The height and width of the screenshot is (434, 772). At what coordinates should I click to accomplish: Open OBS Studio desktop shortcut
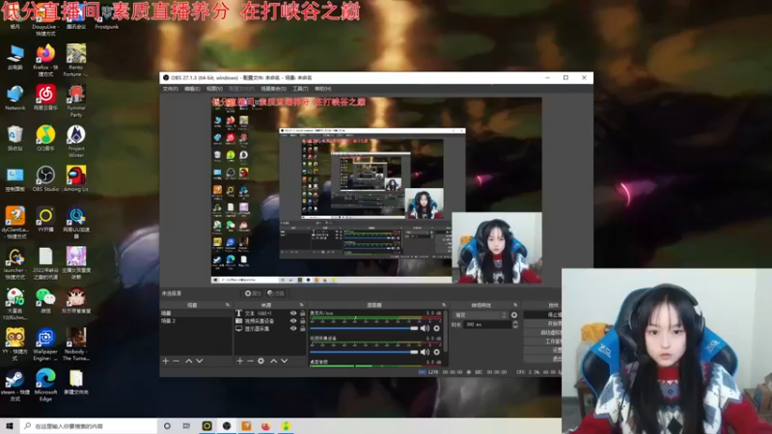coord(45,178)
